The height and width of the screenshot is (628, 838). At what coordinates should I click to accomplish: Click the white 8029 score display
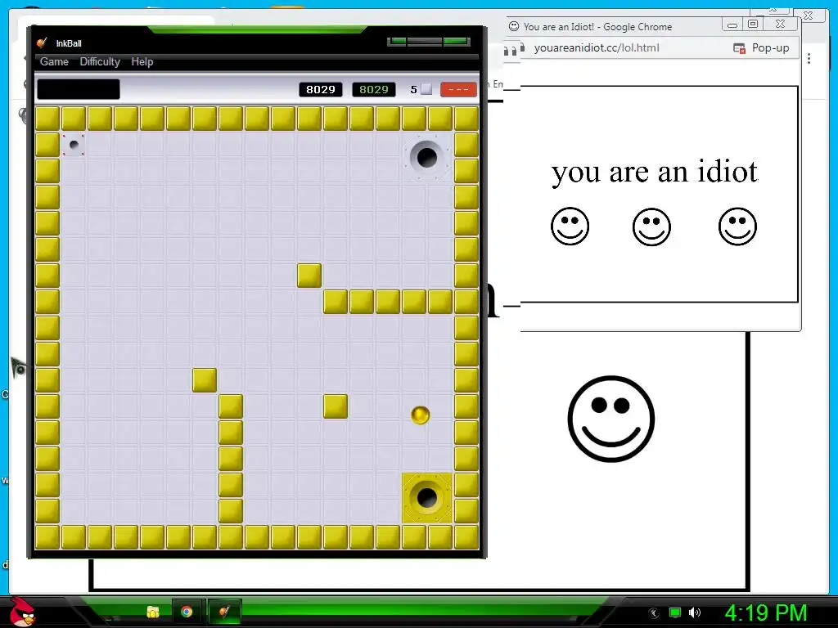point(321,90)
